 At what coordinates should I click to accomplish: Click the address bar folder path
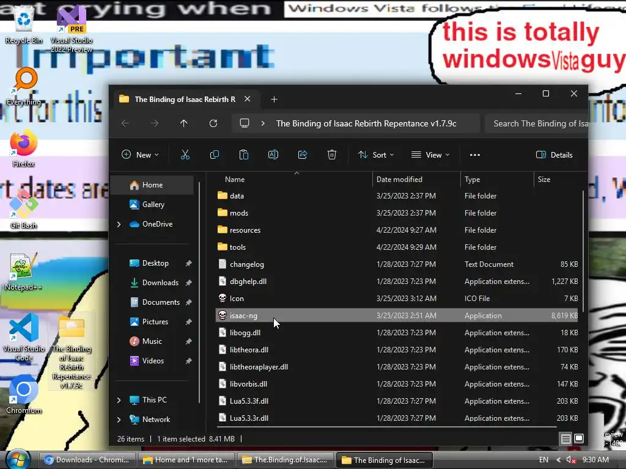[x=366, y=123]
